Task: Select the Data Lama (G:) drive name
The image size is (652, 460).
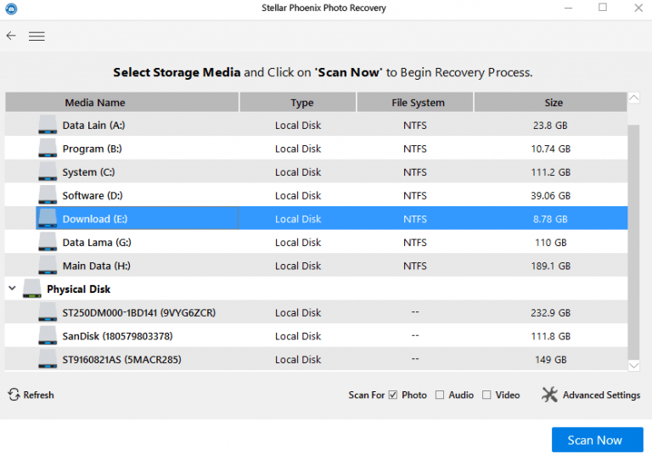Action: [97, 242]
